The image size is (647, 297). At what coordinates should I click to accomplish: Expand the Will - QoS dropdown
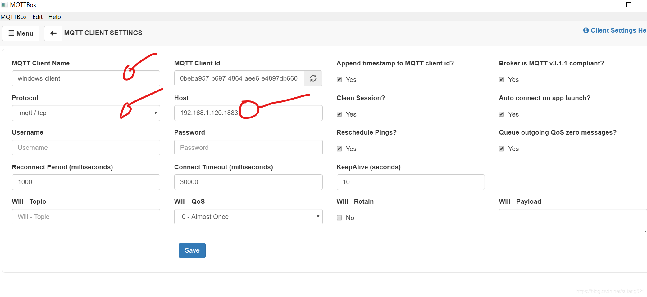tap(248, 216)
